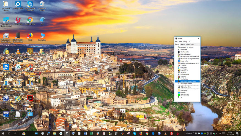The height and width of the screenshot is (136, 241).
Task: Click the taskbar clock showing 12:38
Action: click(x=229, y=134)
